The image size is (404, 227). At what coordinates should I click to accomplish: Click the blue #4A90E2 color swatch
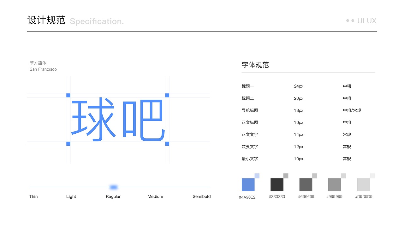248,185
